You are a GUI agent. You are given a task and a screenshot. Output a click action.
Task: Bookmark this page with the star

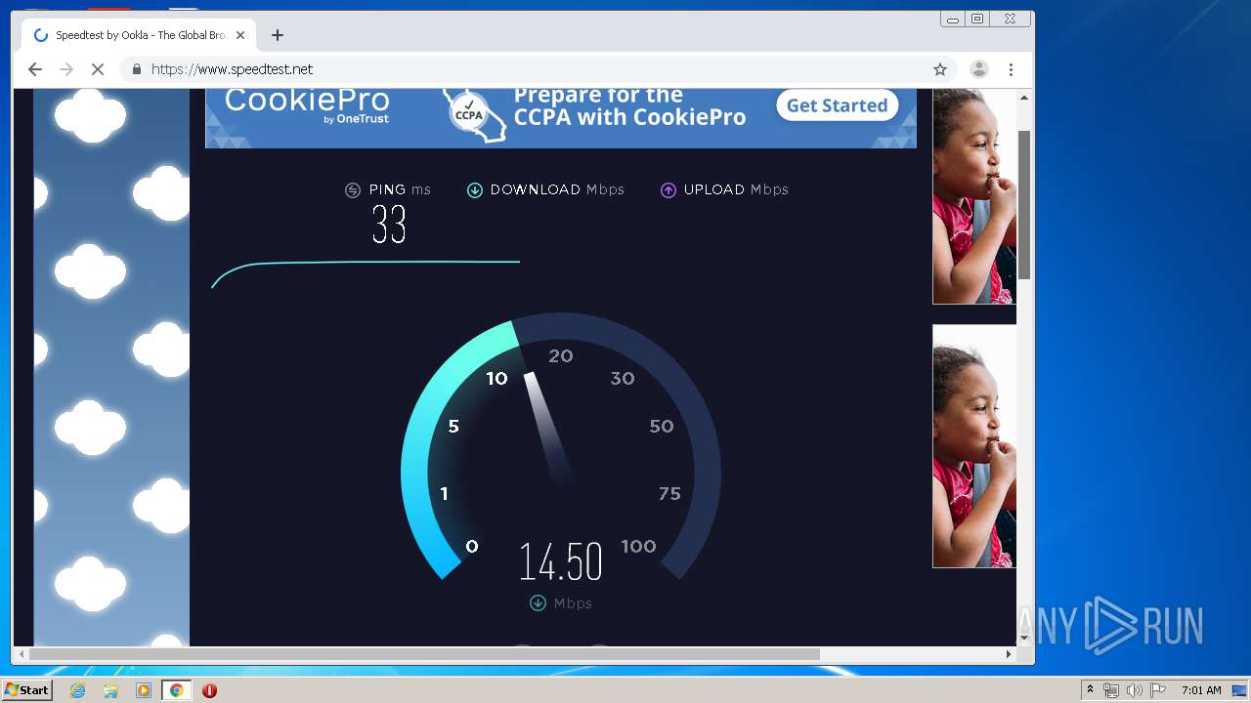(940, 69)
